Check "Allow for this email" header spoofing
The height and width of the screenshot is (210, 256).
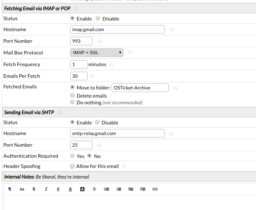[72, 166]
